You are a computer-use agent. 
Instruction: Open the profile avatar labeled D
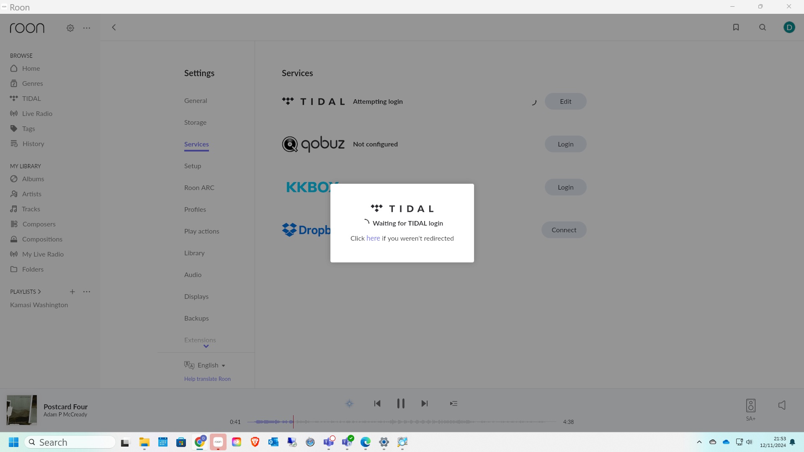pos(789,27)
